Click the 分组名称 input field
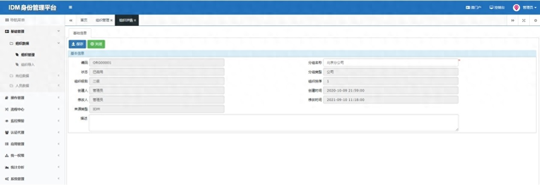This screenshot has width=540, height=185. click(390, 62)
